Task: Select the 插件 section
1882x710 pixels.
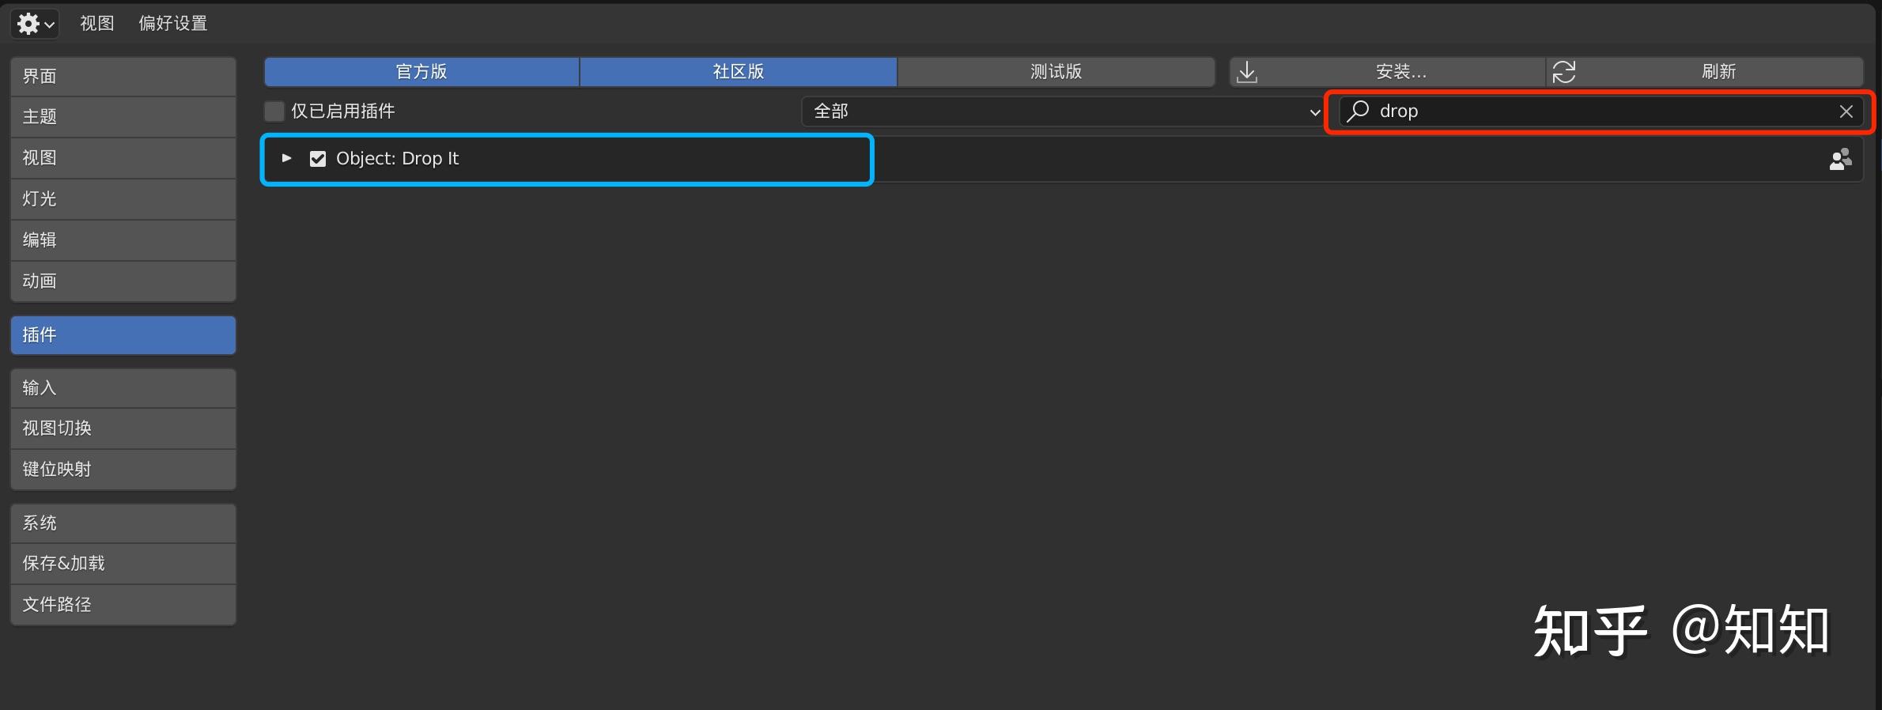Action: point(123,335)
